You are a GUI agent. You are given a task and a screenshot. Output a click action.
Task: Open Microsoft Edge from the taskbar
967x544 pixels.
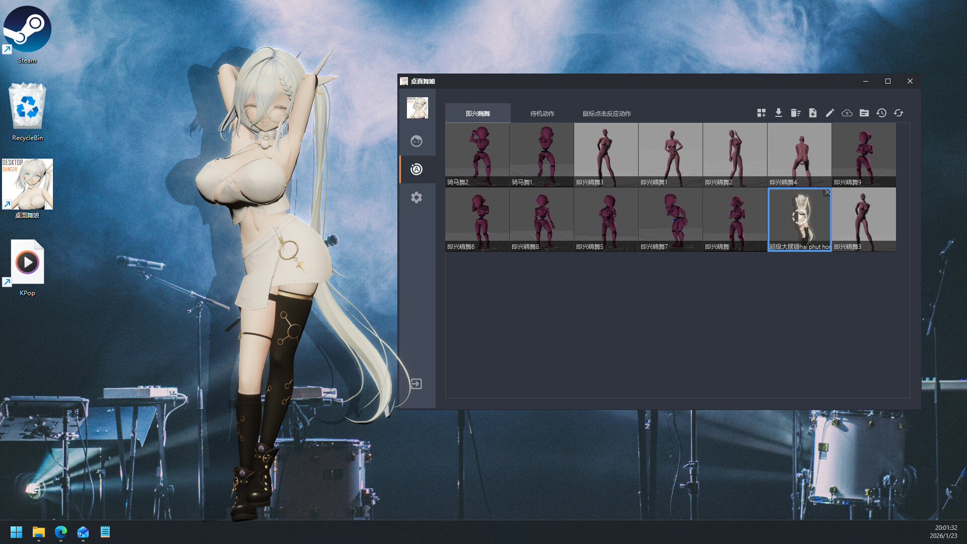coord(61,532)
